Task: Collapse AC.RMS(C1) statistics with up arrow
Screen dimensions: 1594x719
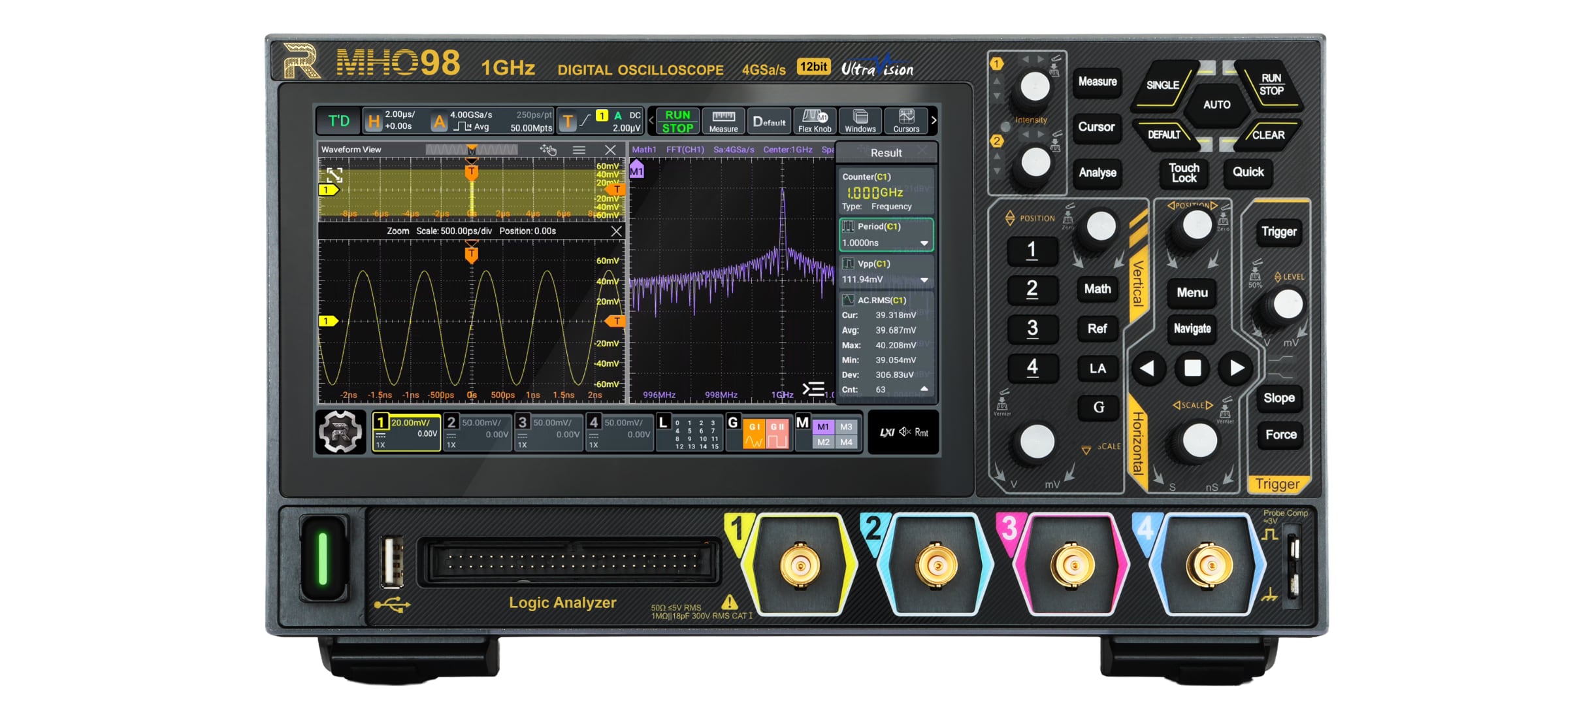Action: [924, 389]
